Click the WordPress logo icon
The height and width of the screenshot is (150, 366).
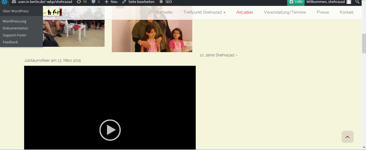pyautogui.click(x=5, y=2)
